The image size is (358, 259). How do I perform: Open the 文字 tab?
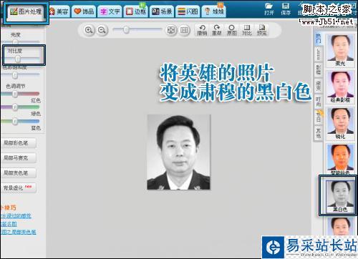110,11
